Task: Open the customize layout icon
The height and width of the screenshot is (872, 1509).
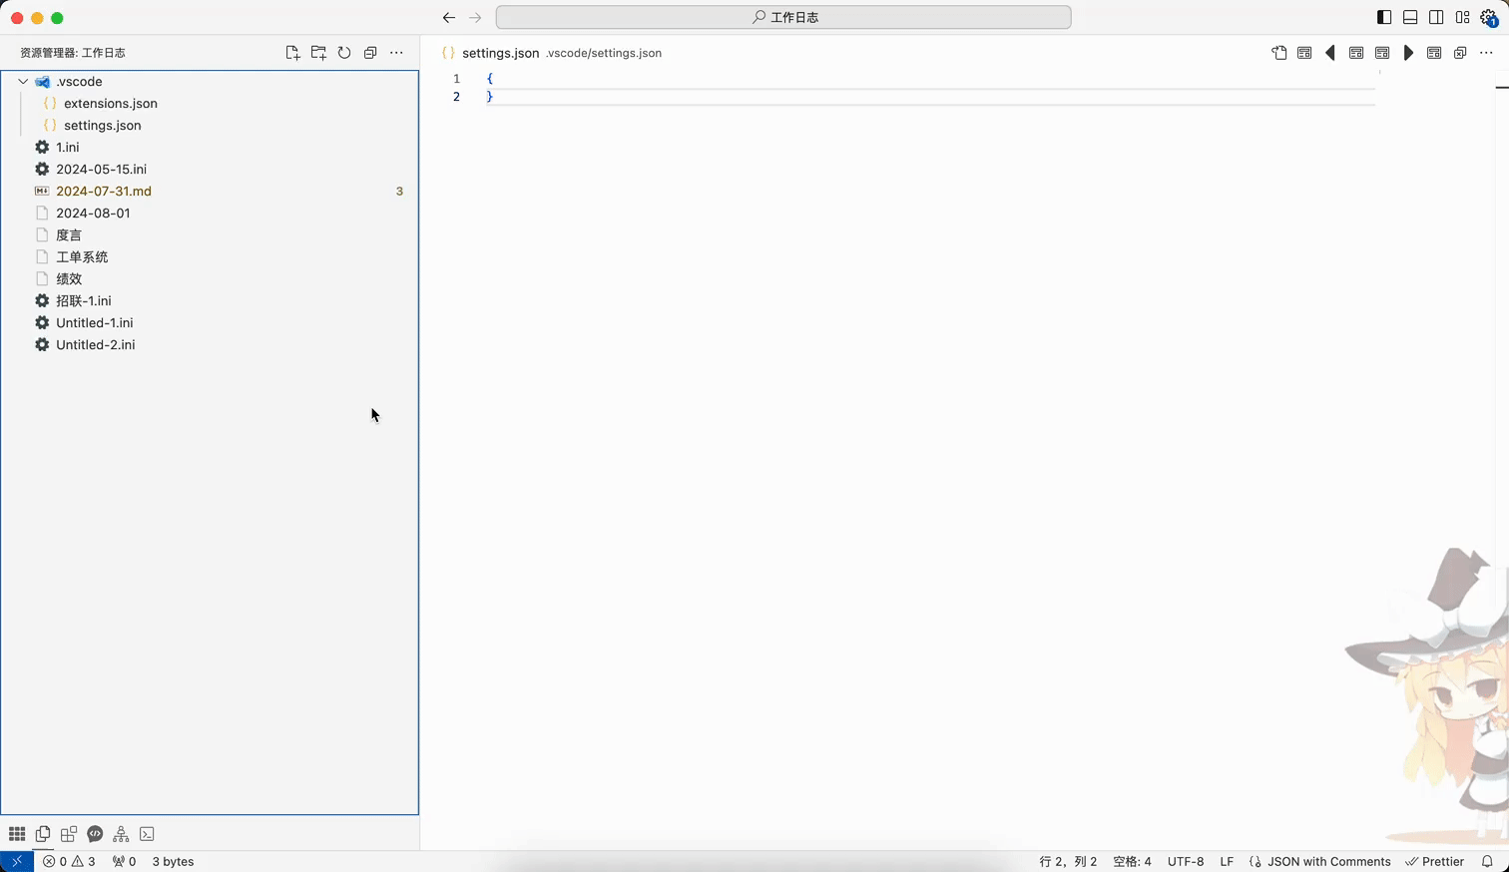Action: [1462, 18]
